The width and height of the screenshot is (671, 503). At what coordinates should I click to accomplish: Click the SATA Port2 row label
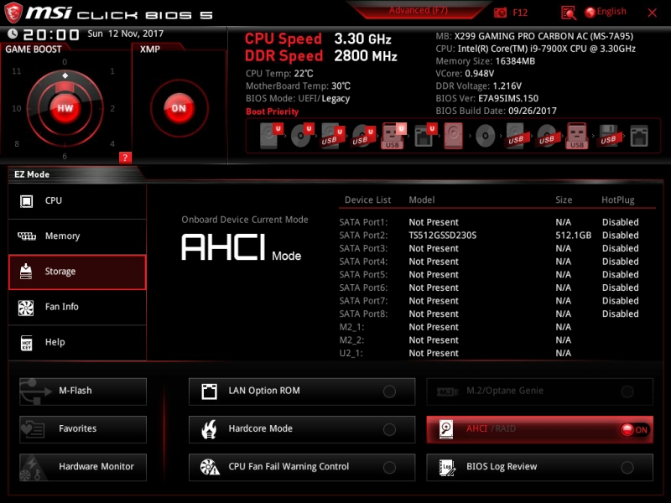click(x=363, y=236)
